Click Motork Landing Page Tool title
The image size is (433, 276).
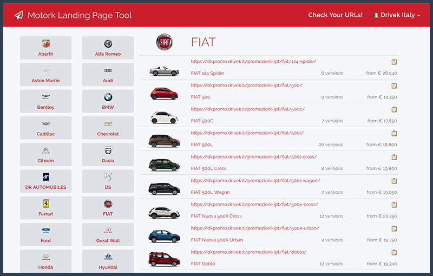point(80,15)
